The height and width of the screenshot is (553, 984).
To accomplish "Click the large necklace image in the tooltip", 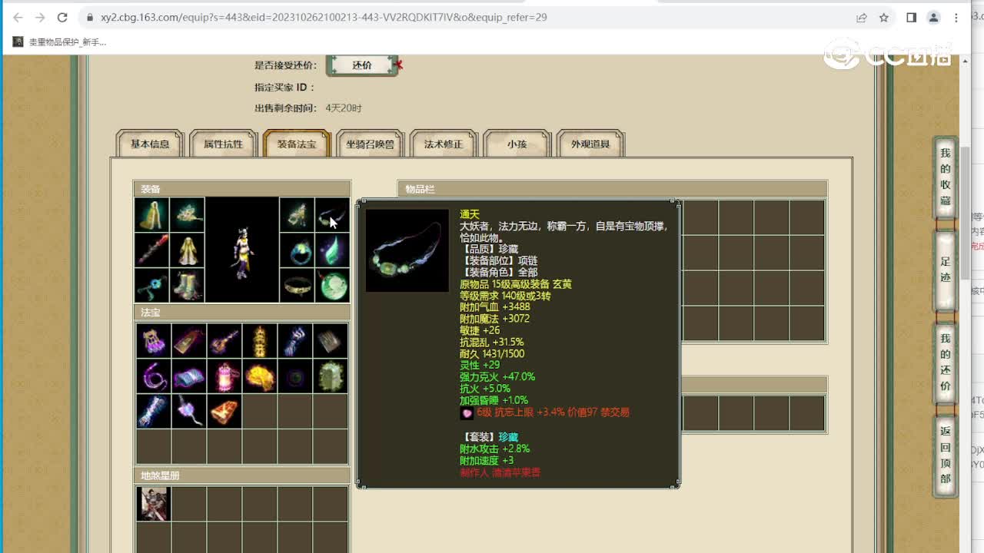I will 407,250.
